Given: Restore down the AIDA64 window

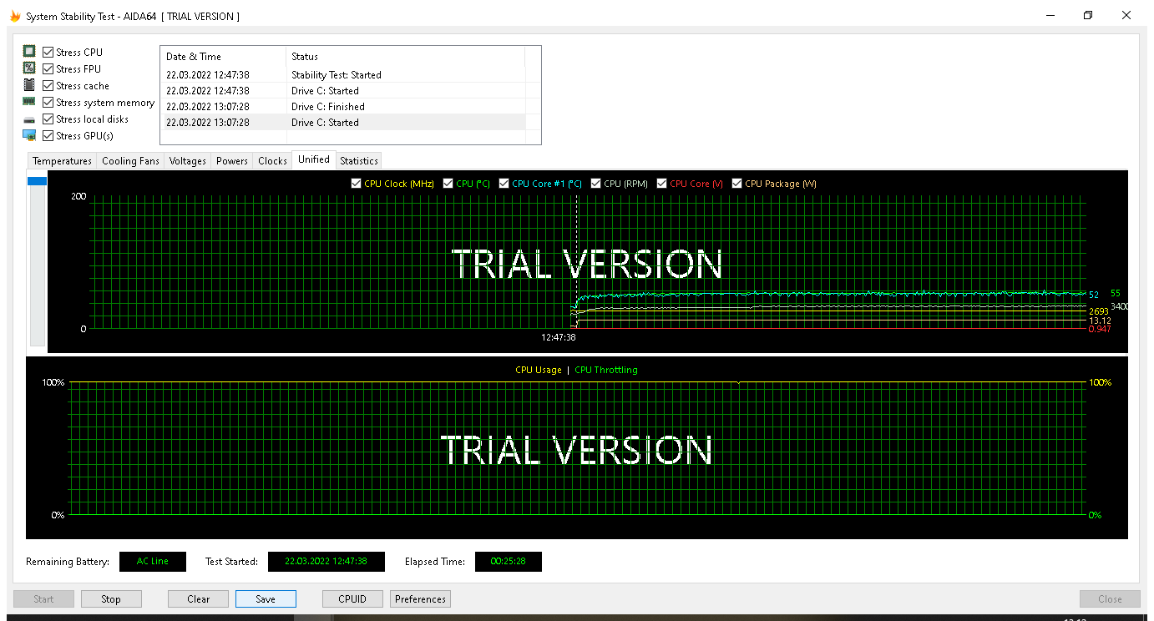Looking at the screenshot, I should pos(1088,15).
